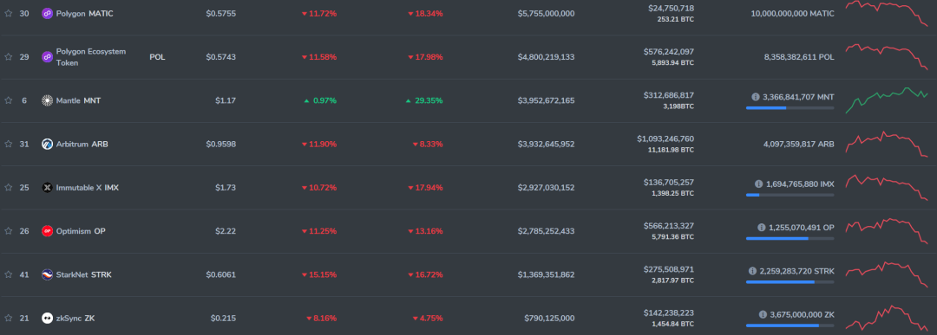Click supply 8,358,382,611 POL

799,56
